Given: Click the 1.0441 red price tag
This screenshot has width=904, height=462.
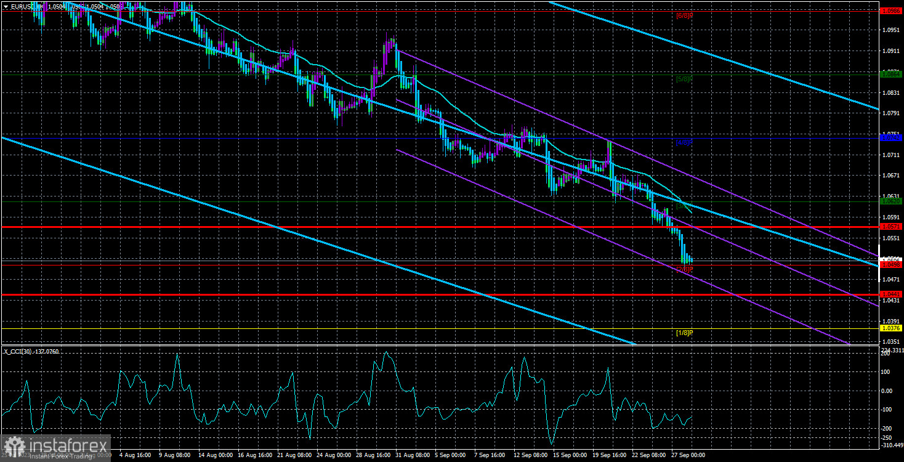Looking at the screenshot, I should pyautogui.click(x=891, y=294).
